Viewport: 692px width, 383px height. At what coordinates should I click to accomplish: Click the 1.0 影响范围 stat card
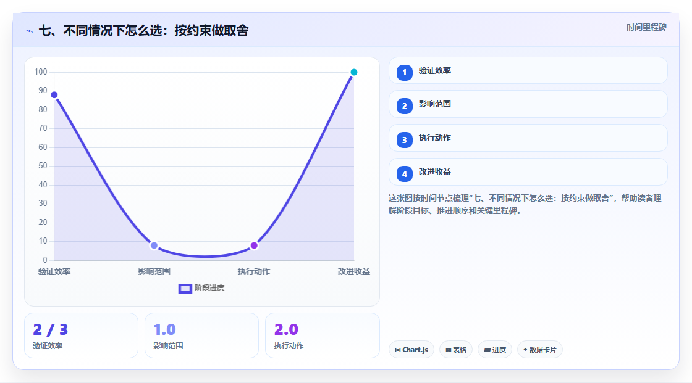coord(201,336)
